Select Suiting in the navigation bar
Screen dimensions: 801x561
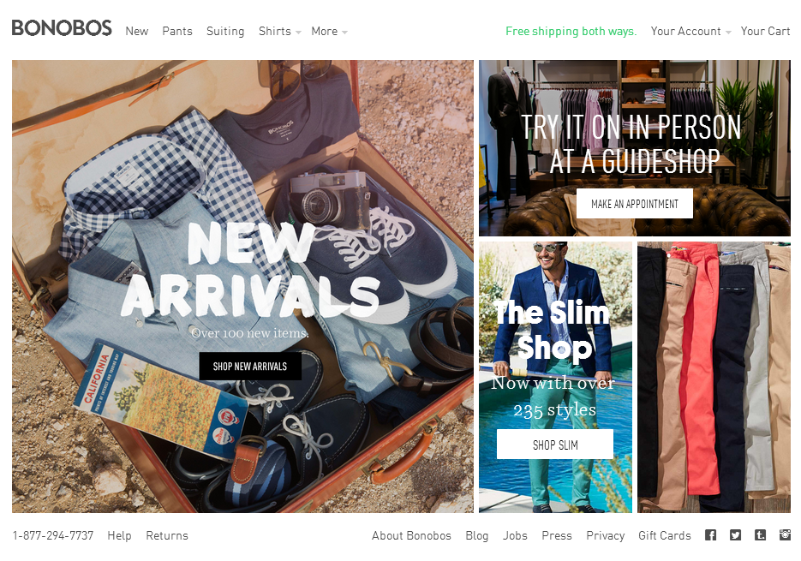225,31
